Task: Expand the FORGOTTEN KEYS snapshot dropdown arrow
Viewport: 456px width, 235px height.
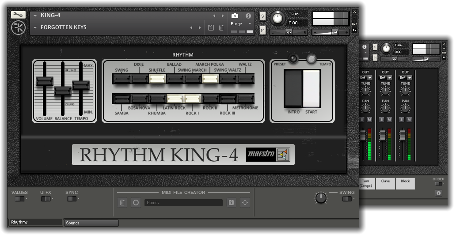Action: pos(35,28)
